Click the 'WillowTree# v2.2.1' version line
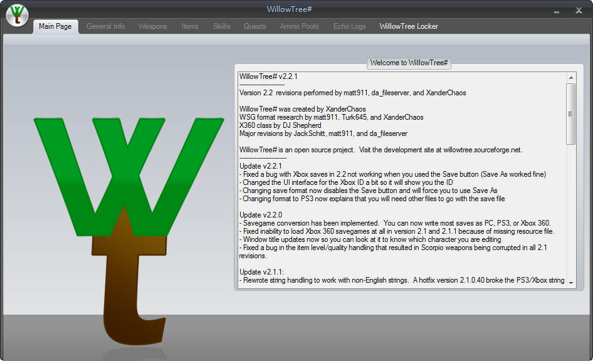593x361 pixels. click(268, 76)
